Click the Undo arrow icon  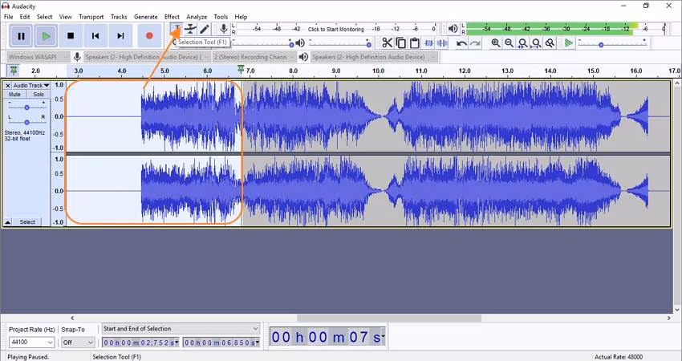[x=461, y=43]
